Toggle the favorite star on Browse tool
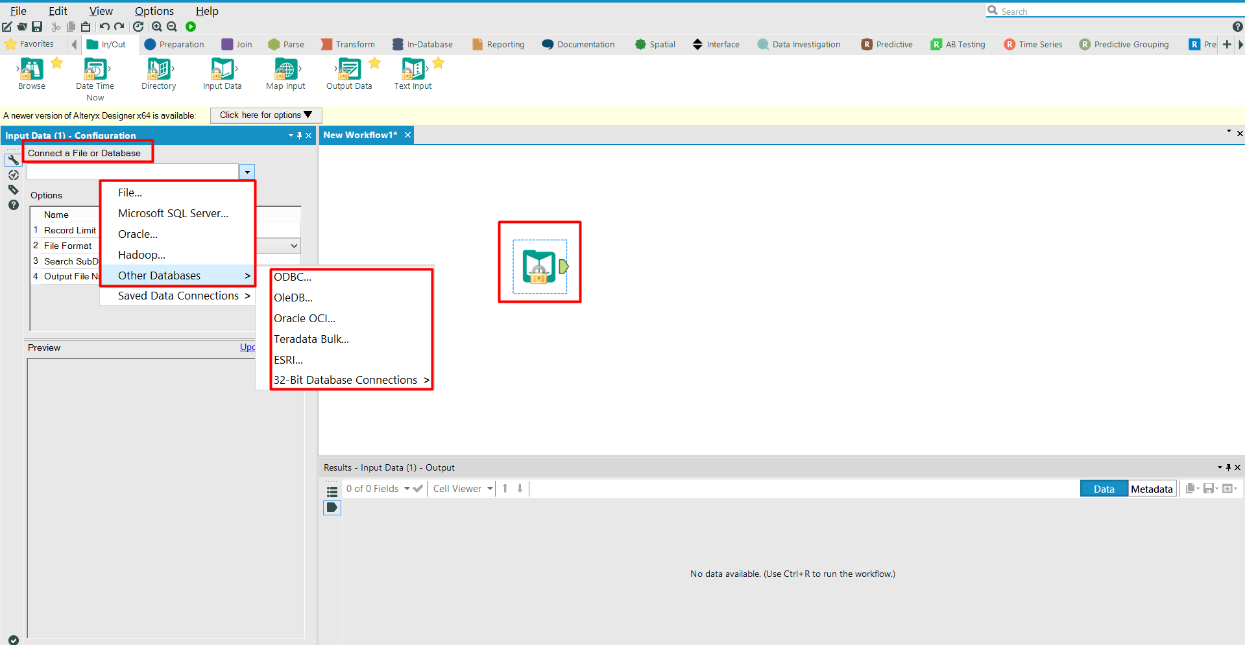The image size is (1245, 645). (57, 63)
